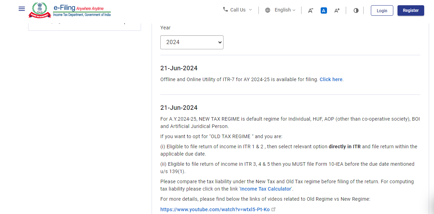This screenshot has height=214, width=434.
Task: Click the Income Tax Department emblem logo
Action: click(40, 10)
